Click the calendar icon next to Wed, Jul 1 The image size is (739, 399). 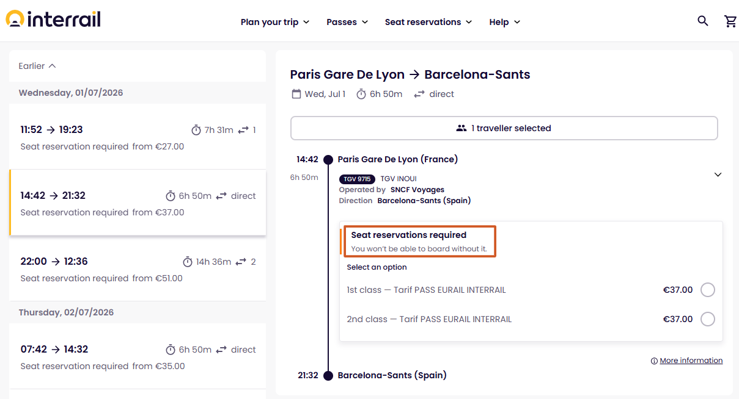(296, 94)
